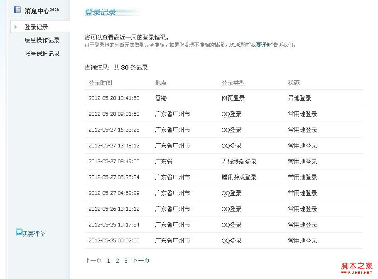Screen dimensions: 378x279
Task: Open 帐号保护记录 in the sidebar
Action: tap(42, 53)
